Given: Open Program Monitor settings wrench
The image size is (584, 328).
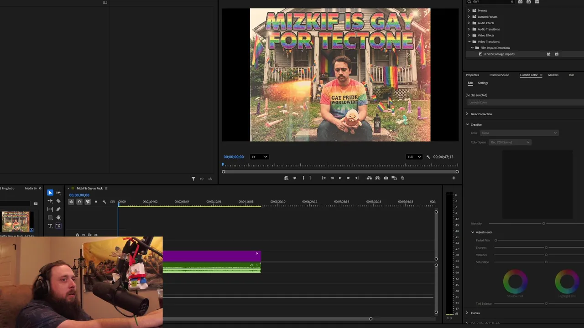Looking at the screenshot, I should tap(428, 157).
